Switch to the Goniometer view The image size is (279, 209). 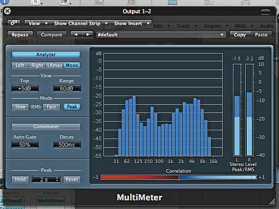coord(46,127)
